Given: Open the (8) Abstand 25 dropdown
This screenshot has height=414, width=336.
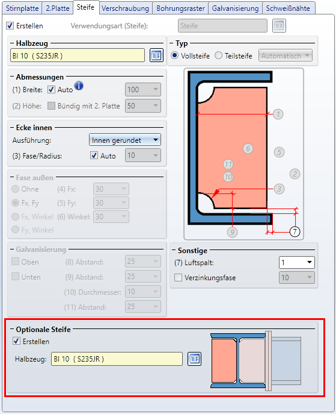Looking at the screenshot, I should (143, 262).
